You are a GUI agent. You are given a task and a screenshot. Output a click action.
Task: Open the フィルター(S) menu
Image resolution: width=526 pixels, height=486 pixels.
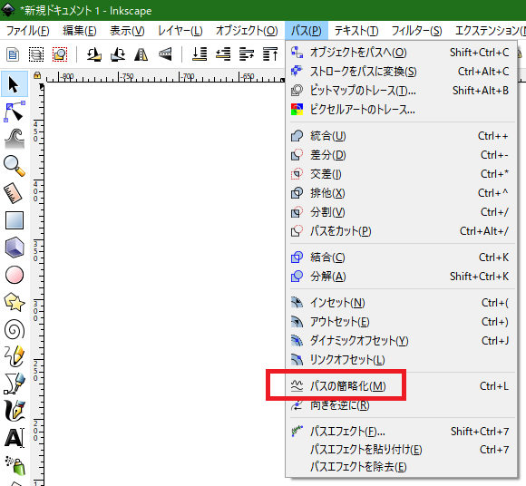click(x=416, y=31)
